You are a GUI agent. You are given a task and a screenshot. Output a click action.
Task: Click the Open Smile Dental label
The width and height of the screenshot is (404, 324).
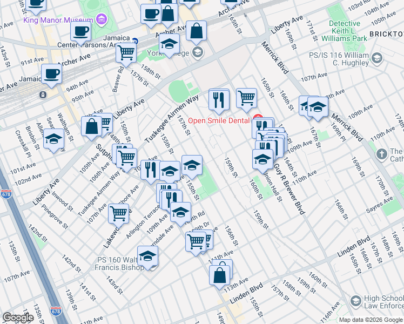point(219,120)
